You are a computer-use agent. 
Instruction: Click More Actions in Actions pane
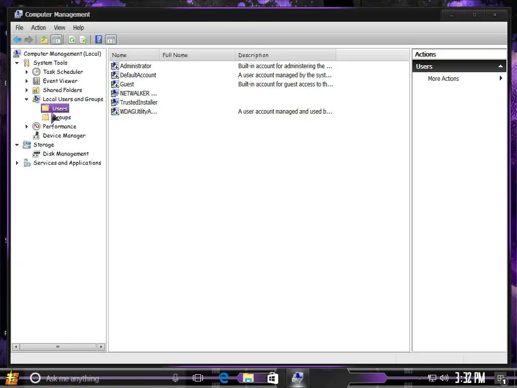click(x=443, y=78)
